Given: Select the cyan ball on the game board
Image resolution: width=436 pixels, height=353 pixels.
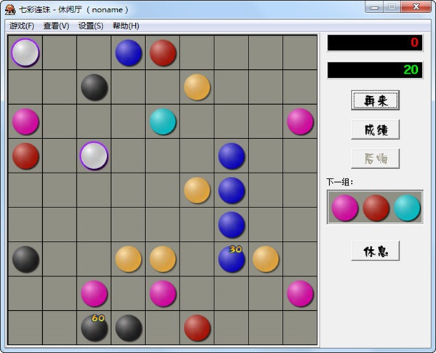Looking at the screenshot, I should pos(163,122).
